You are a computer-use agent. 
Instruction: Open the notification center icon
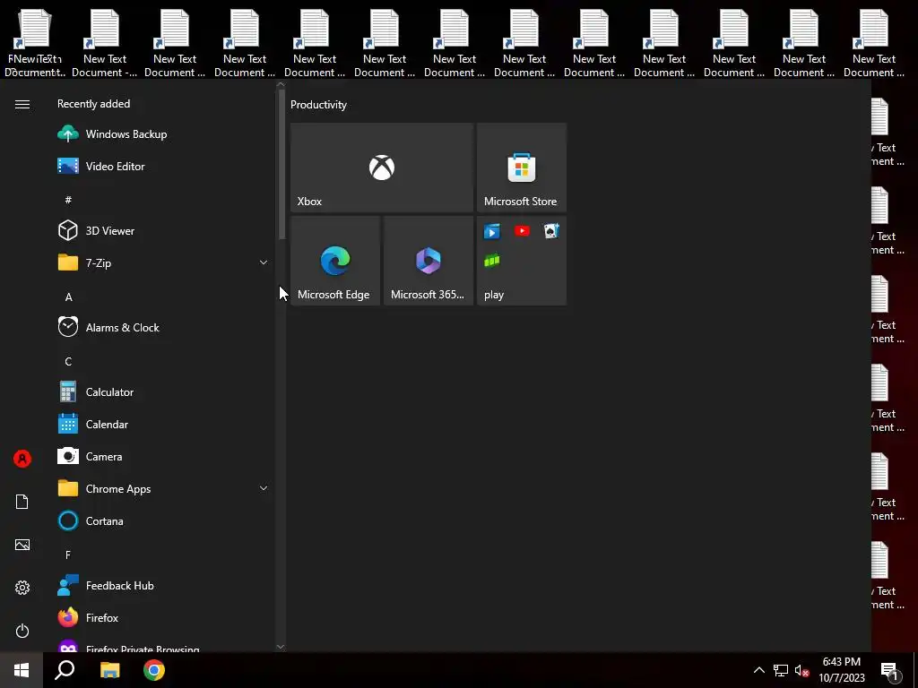(890, 670)
